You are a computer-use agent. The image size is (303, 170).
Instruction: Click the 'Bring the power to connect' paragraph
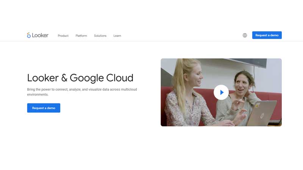point(82,92)
